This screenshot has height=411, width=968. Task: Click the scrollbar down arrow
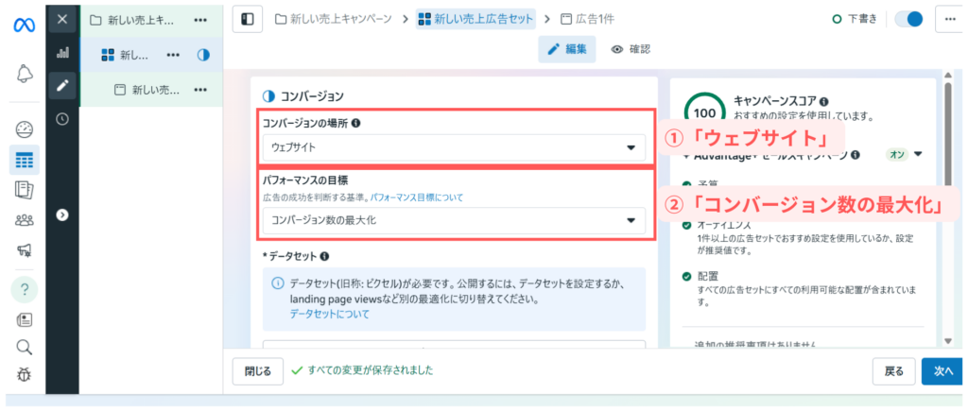[x=948, y=341]
